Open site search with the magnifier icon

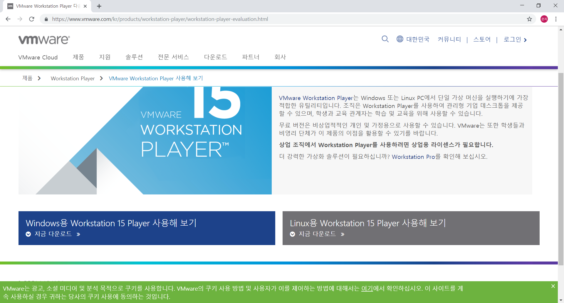tap(385, 39)
